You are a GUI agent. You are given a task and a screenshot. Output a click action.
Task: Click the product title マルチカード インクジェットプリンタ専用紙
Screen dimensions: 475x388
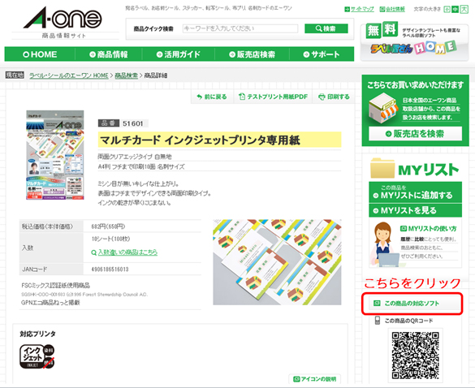(x=200, y=140)
